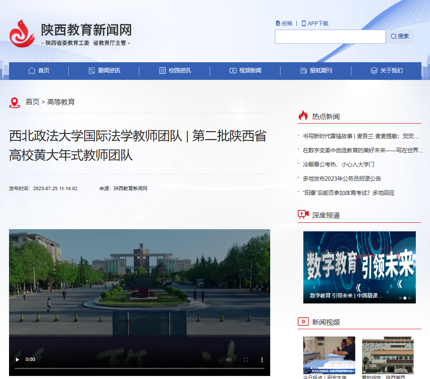
Task: Click the 投稿 submission link
Action: [x=284, y=23]
